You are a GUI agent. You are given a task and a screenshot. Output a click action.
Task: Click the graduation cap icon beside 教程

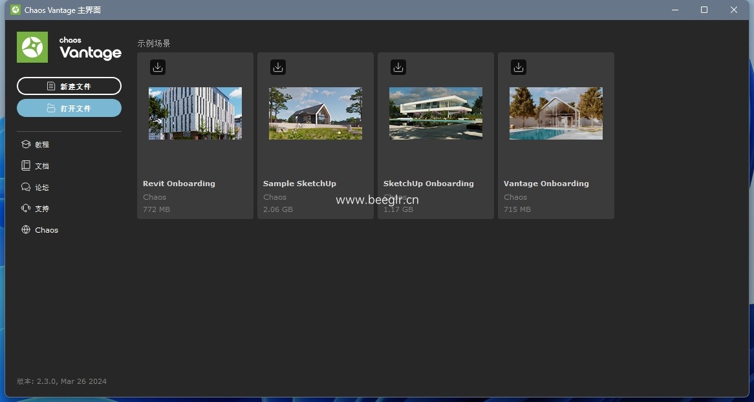26,144
